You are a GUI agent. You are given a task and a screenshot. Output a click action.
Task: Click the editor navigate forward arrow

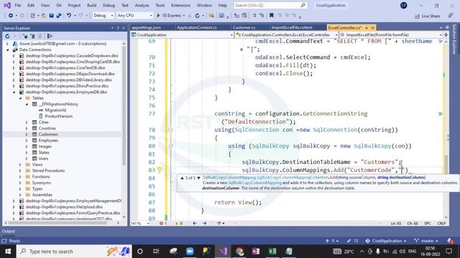click(204, 223)
